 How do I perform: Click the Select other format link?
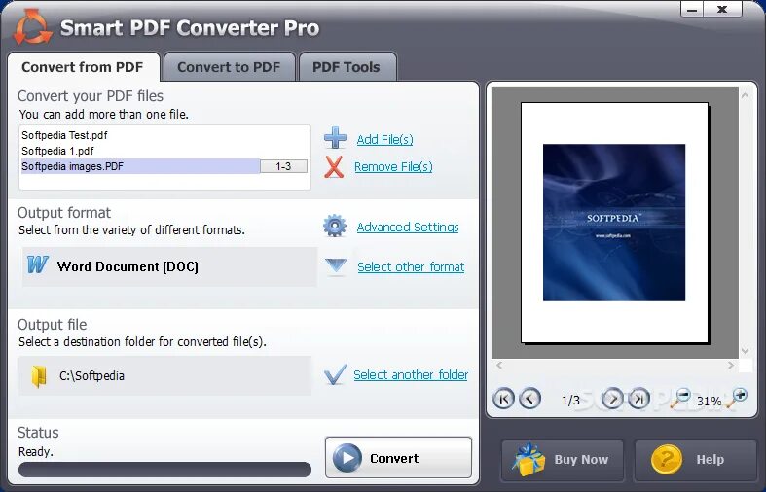pos(411,267)
